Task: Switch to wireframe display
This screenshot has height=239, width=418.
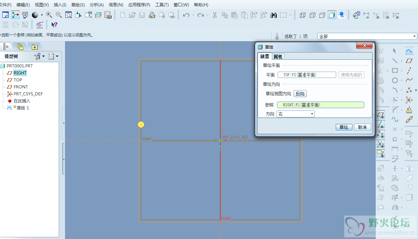Action: click(x=303, y=15)
